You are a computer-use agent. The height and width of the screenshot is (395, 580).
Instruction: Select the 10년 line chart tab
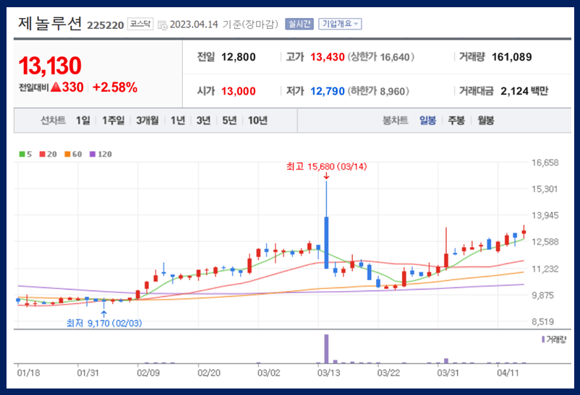click(x=257, y=121)
